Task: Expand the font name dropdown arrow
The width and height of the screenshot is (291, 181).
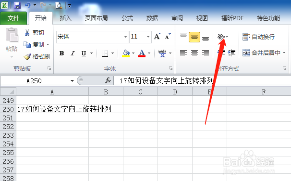Action: (x=126, y=37)
